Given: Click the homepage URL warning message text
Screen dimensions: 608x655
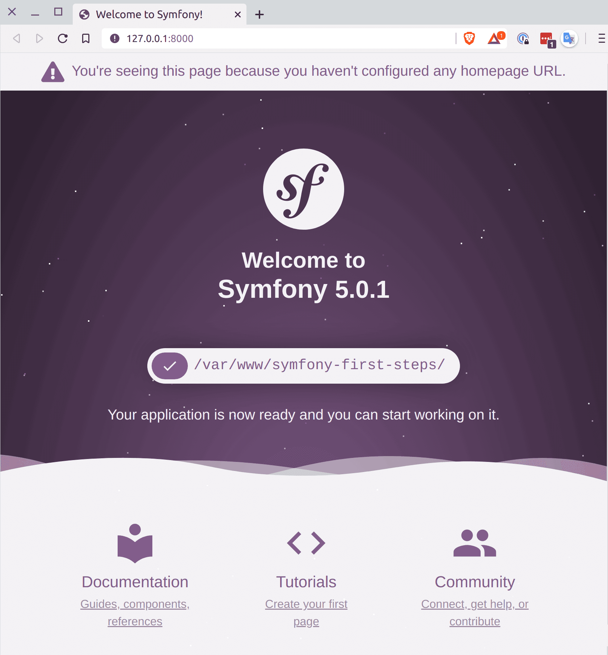Looking at the screenshot, I should pos(319,71).
